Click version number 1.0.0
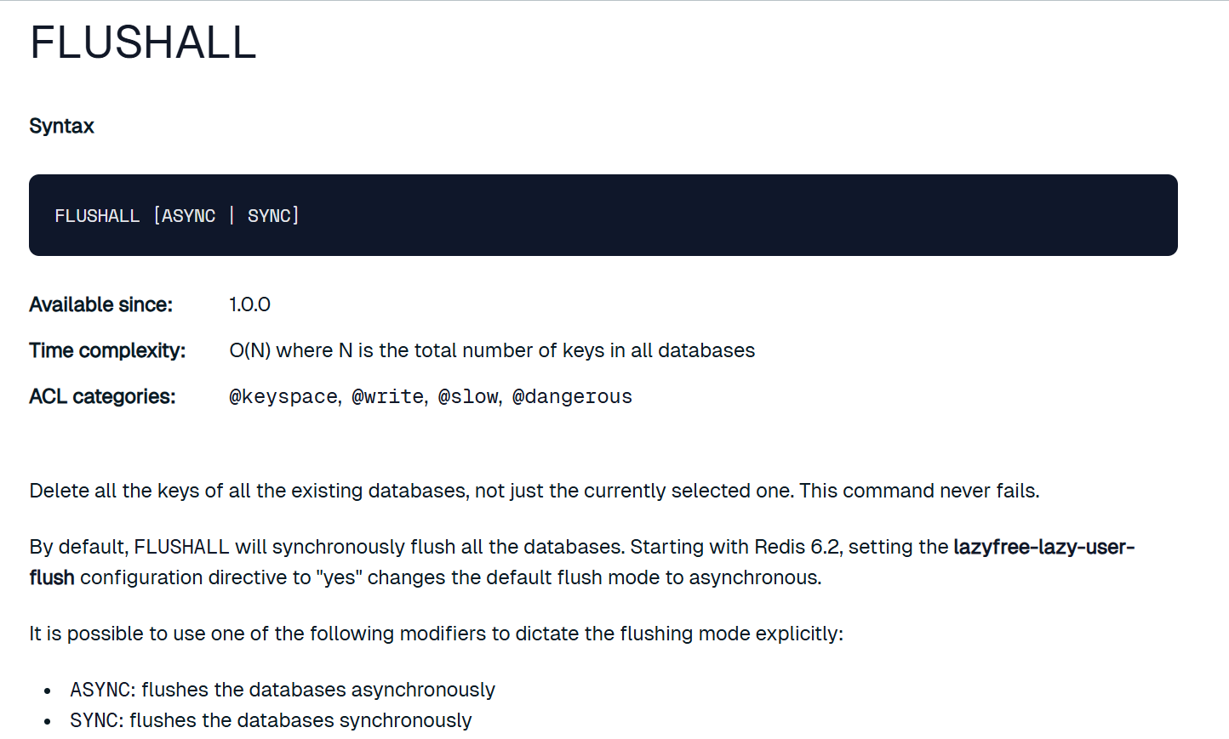 click(x=249, y=304)
